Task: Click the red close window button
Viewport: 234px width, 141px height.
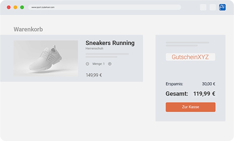Action: tap(9, 7)
